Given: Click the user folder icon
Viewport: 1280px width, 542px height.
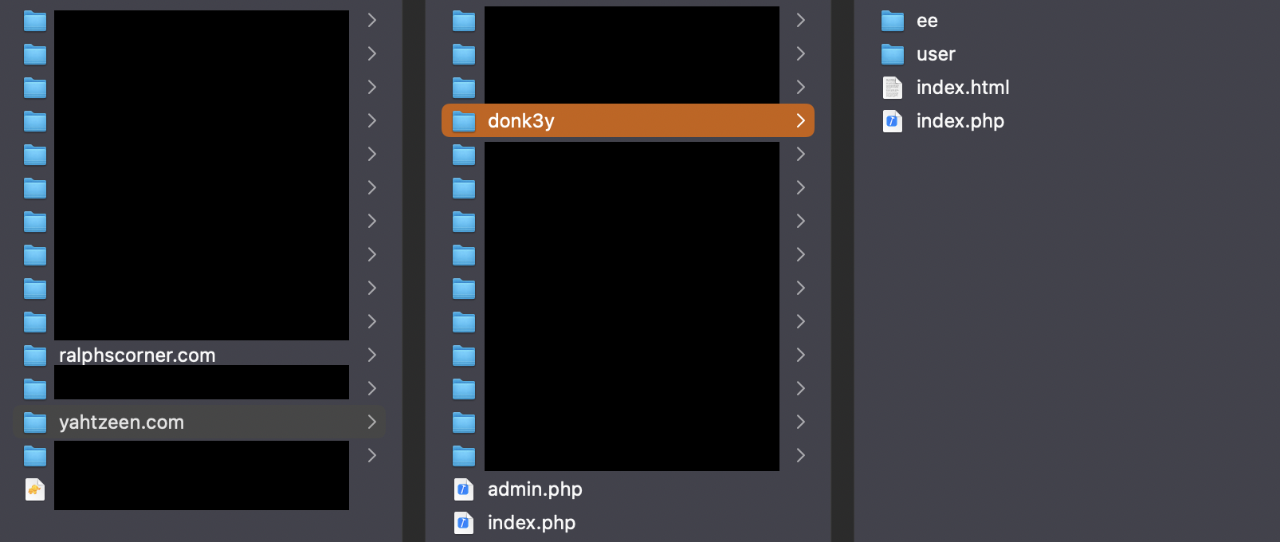Looking at the screenshot, I should tap(893, 54).
